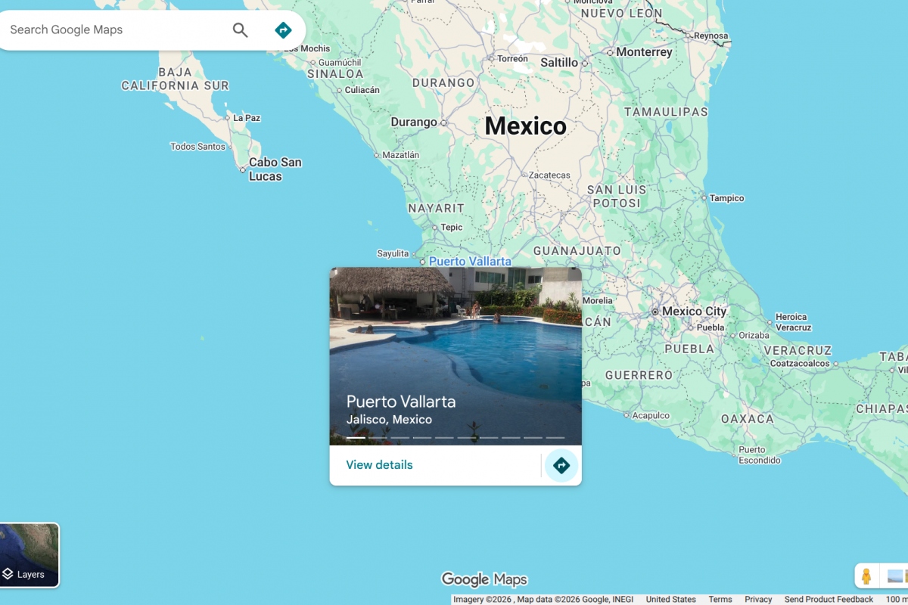Open View details for Puerto Vallarta

tap(379, 465)
